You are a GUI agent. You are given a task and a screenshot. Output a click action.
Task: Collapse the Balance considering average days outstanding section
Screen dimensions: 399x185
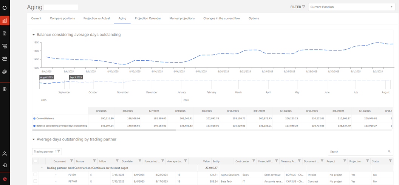[34, 35]
